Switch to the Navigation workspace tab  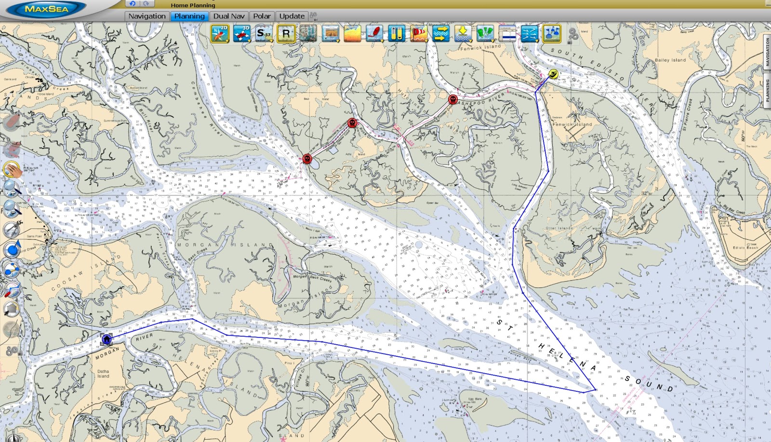147,16
